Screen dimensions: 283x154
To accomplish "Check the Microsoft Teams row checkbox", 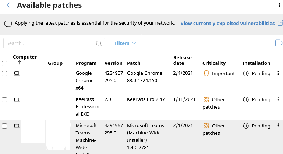I will 4,126.
